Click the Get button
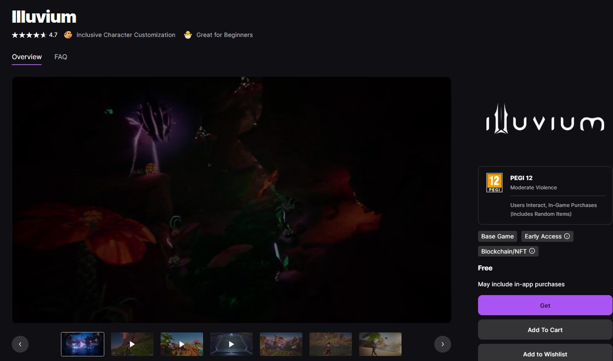Screen dimensions: 613x361 click(x=545, y=305)
